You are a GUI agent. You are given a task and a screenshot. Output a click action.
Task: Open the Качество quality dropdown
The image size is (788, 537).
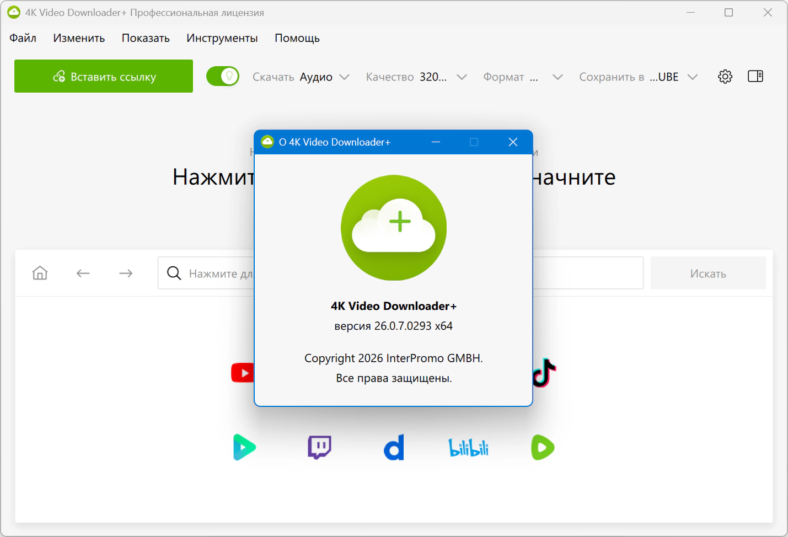click(416, 77)
